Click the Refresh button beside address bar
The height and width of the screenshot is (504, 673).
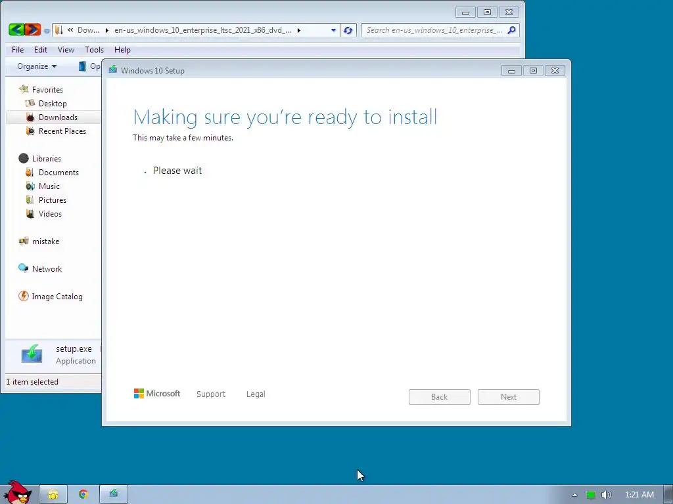348,30
